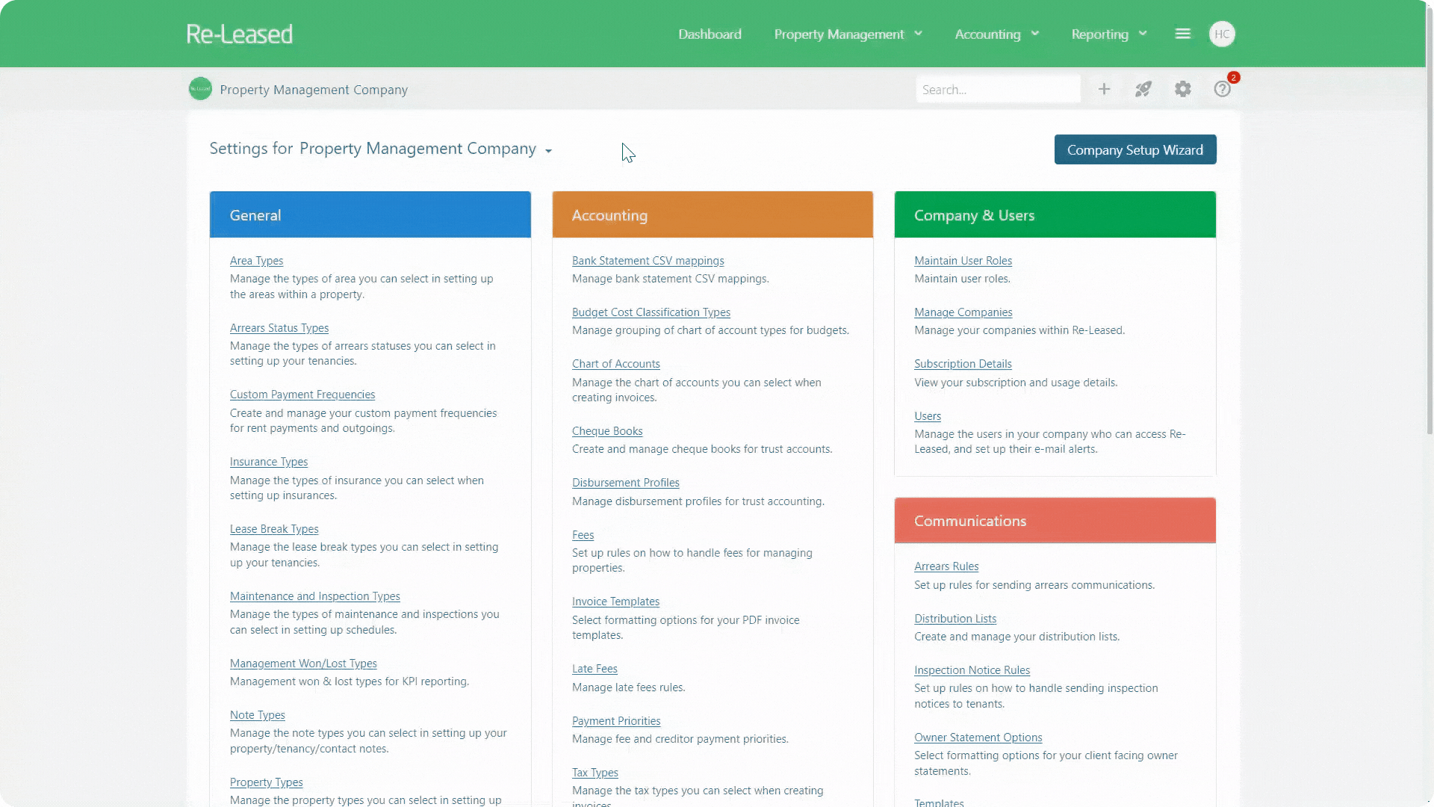
Task: Click the General section header
Action: 370,214
